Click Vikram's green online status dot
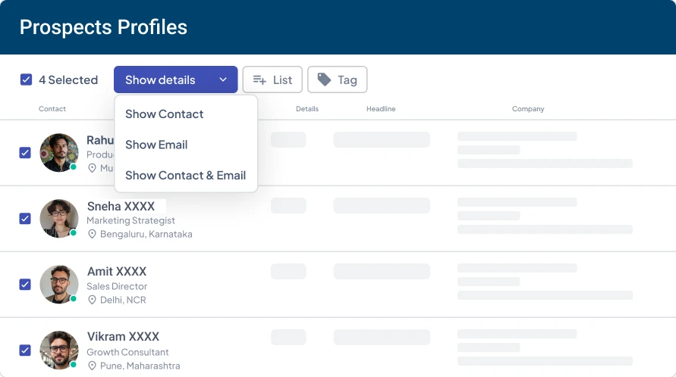Image resolution: width=676 pixels, height=377 pixels. (x=74, y=364)
